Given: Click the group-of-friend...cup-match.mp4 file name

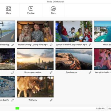Looking at the screenshot, I should click(x=72, y=45).
